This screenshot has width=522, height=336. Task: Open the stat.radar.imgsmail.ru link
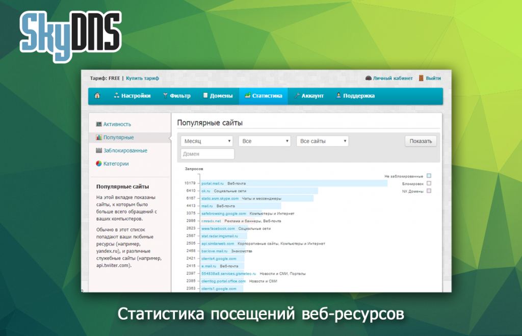tap(220, 236)
